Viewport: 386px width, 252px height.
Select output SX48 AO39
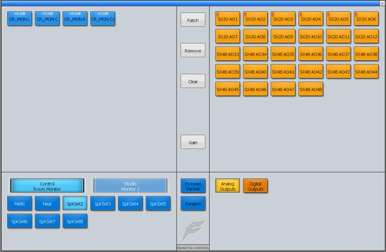click(x=228, y=72)
